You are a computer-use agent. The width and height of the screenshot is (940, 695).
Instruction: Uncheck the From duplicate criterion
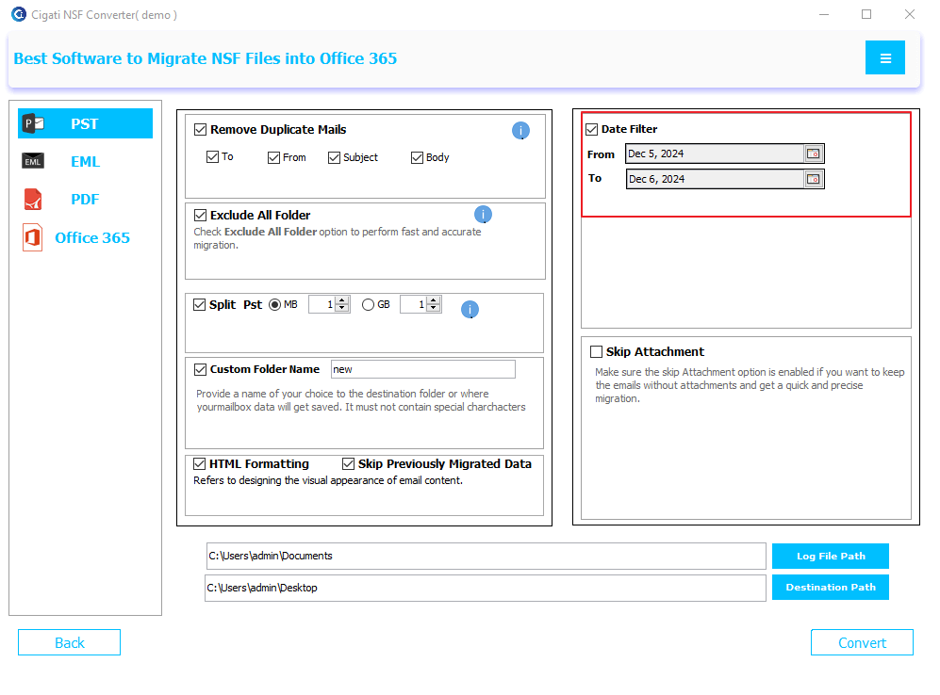[273, 157]
